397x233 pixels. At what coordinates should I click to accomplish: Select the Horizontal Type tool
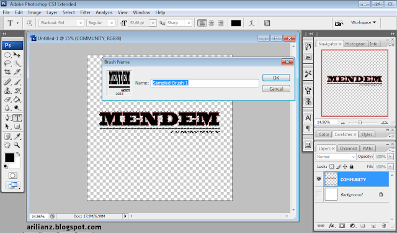(17, 117)
